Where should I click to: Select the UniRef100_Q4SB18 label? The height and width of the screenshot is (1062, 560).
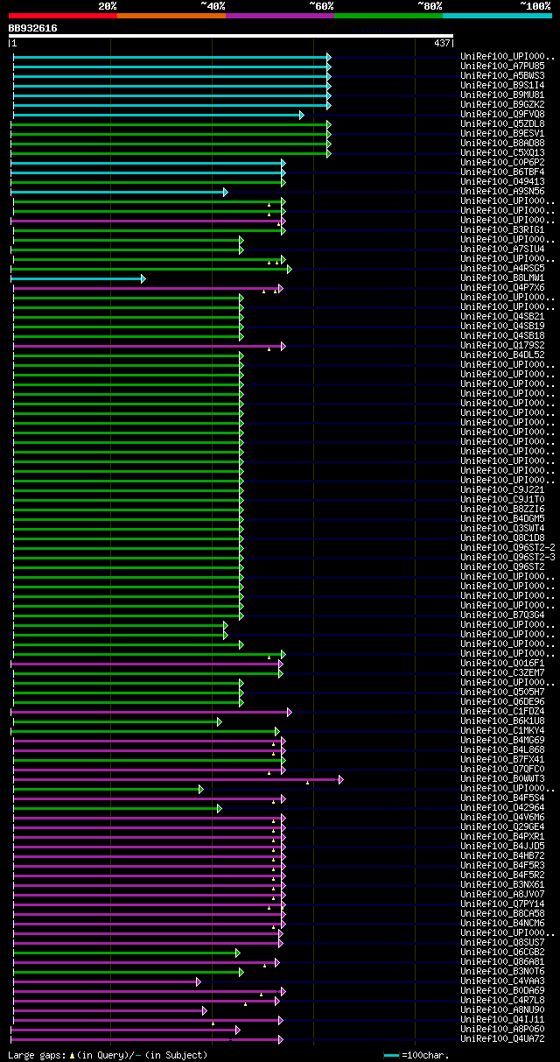click(x=502, y=335)
